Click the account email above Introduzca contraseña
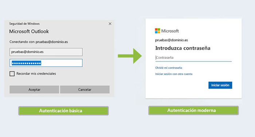The width and height of the screenshot is (255, 137). pyautogui.click(x=172, y=40)
